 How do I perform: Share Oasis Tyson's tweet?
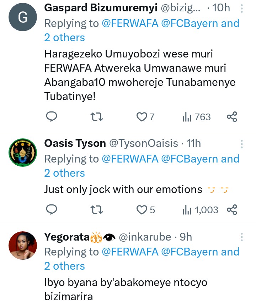click(x=232, y=210)
